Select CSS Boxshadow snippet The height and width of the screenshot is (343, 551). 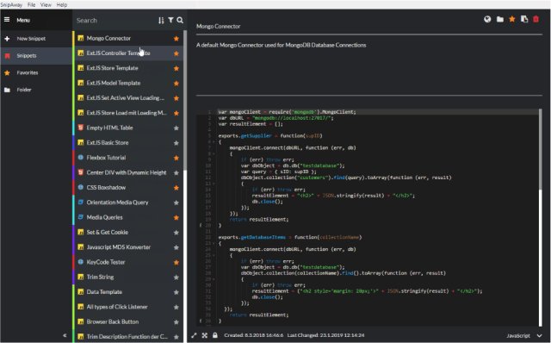128,188
